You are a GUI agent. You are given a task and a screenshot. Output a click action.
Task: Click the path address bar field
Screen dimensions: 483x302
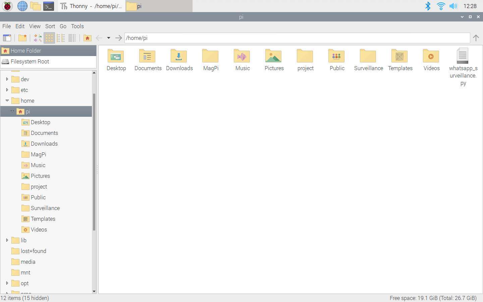coord(297,38)
